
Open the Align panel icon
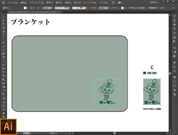click(x=174, y=90)
